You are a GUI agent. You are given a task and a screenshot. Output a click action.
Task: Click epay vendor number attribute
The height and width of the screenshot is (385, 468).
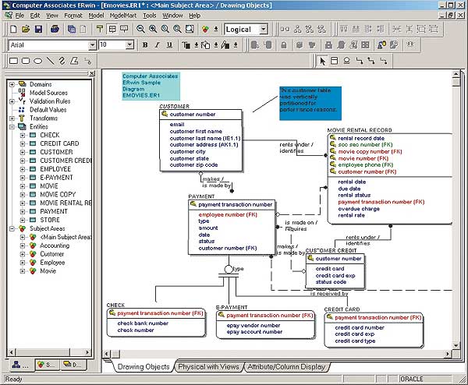(253, 325)
